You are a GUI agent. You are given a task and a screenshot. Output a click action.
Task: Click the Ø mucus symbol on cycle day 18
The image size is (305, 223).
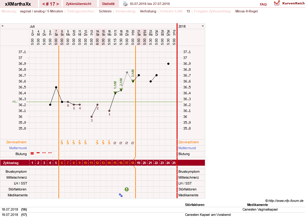point(133,143)
